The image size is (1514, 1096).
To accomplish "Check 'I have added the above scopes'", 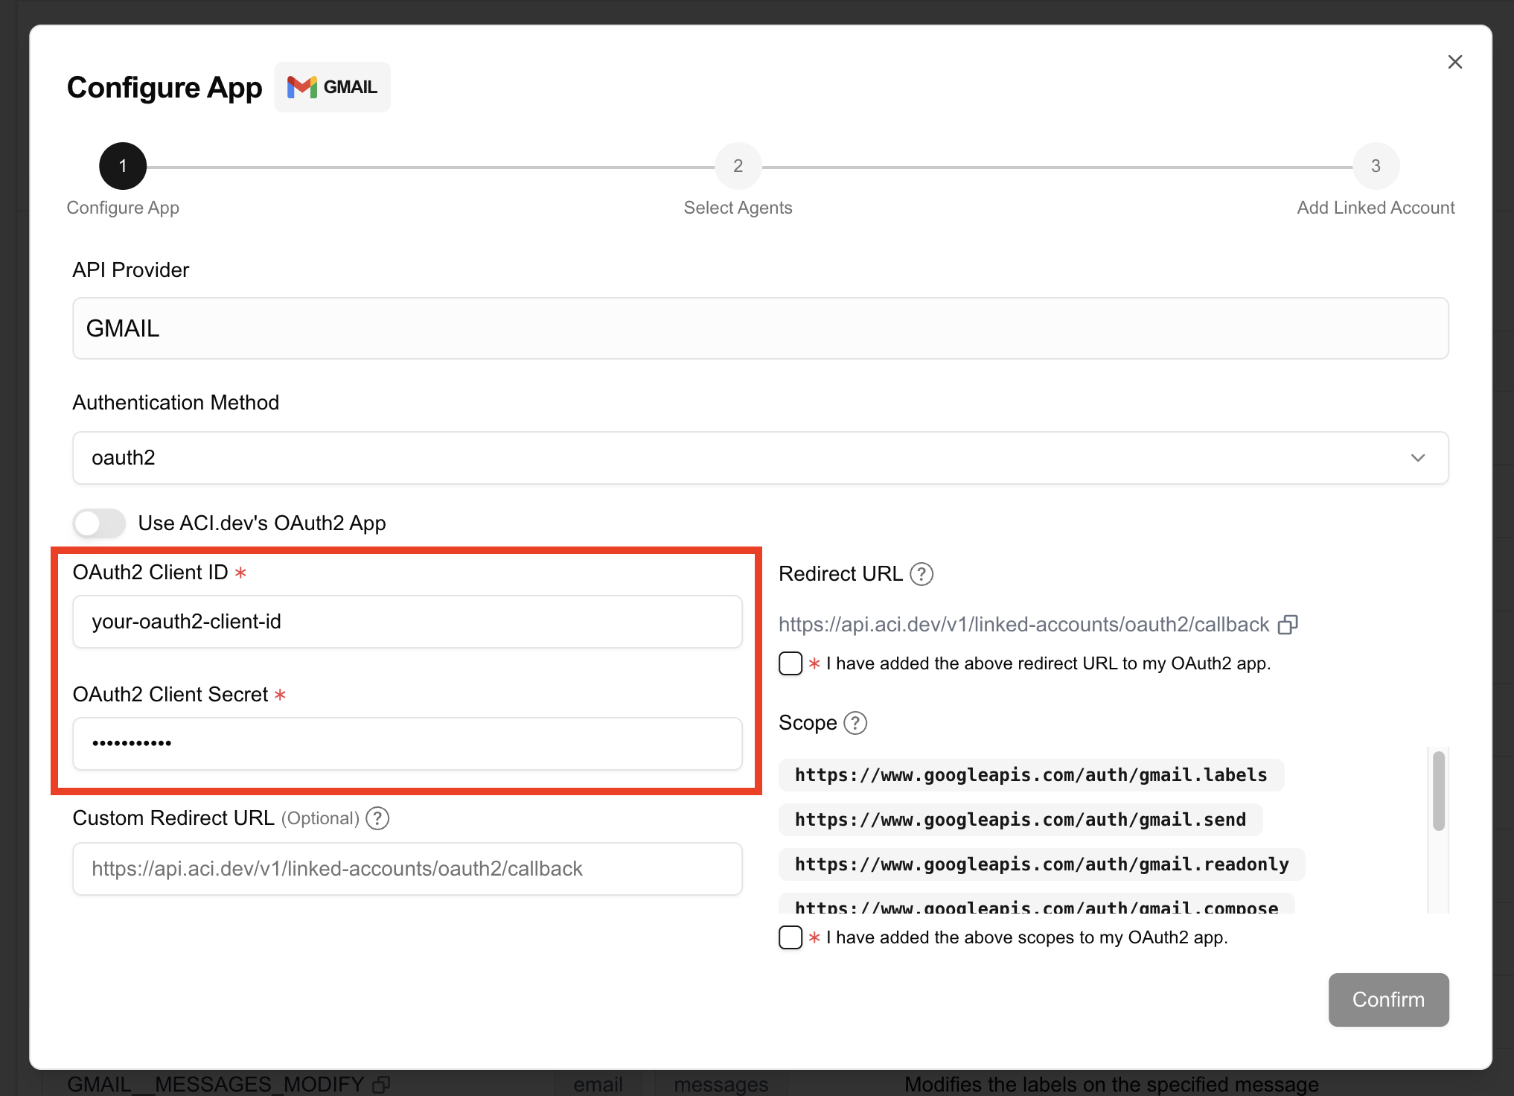I will (x=790, y=937).
